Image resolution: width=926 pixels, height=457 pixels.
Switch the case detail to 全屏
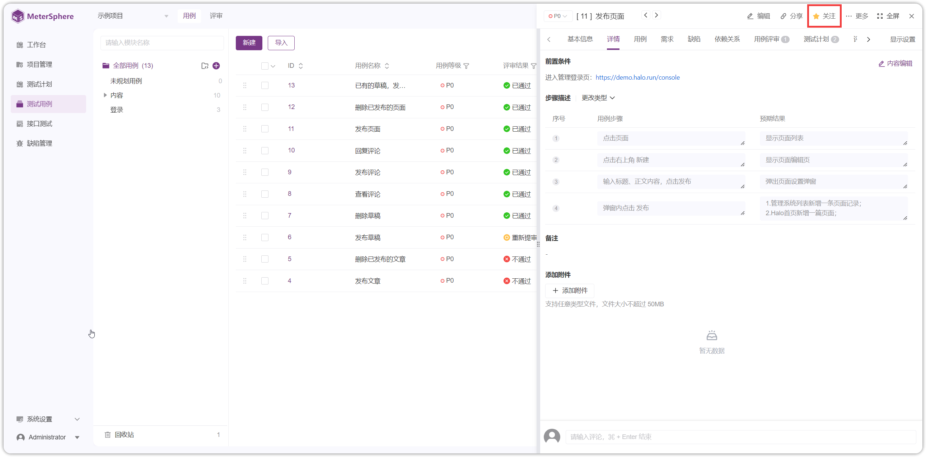888,16
